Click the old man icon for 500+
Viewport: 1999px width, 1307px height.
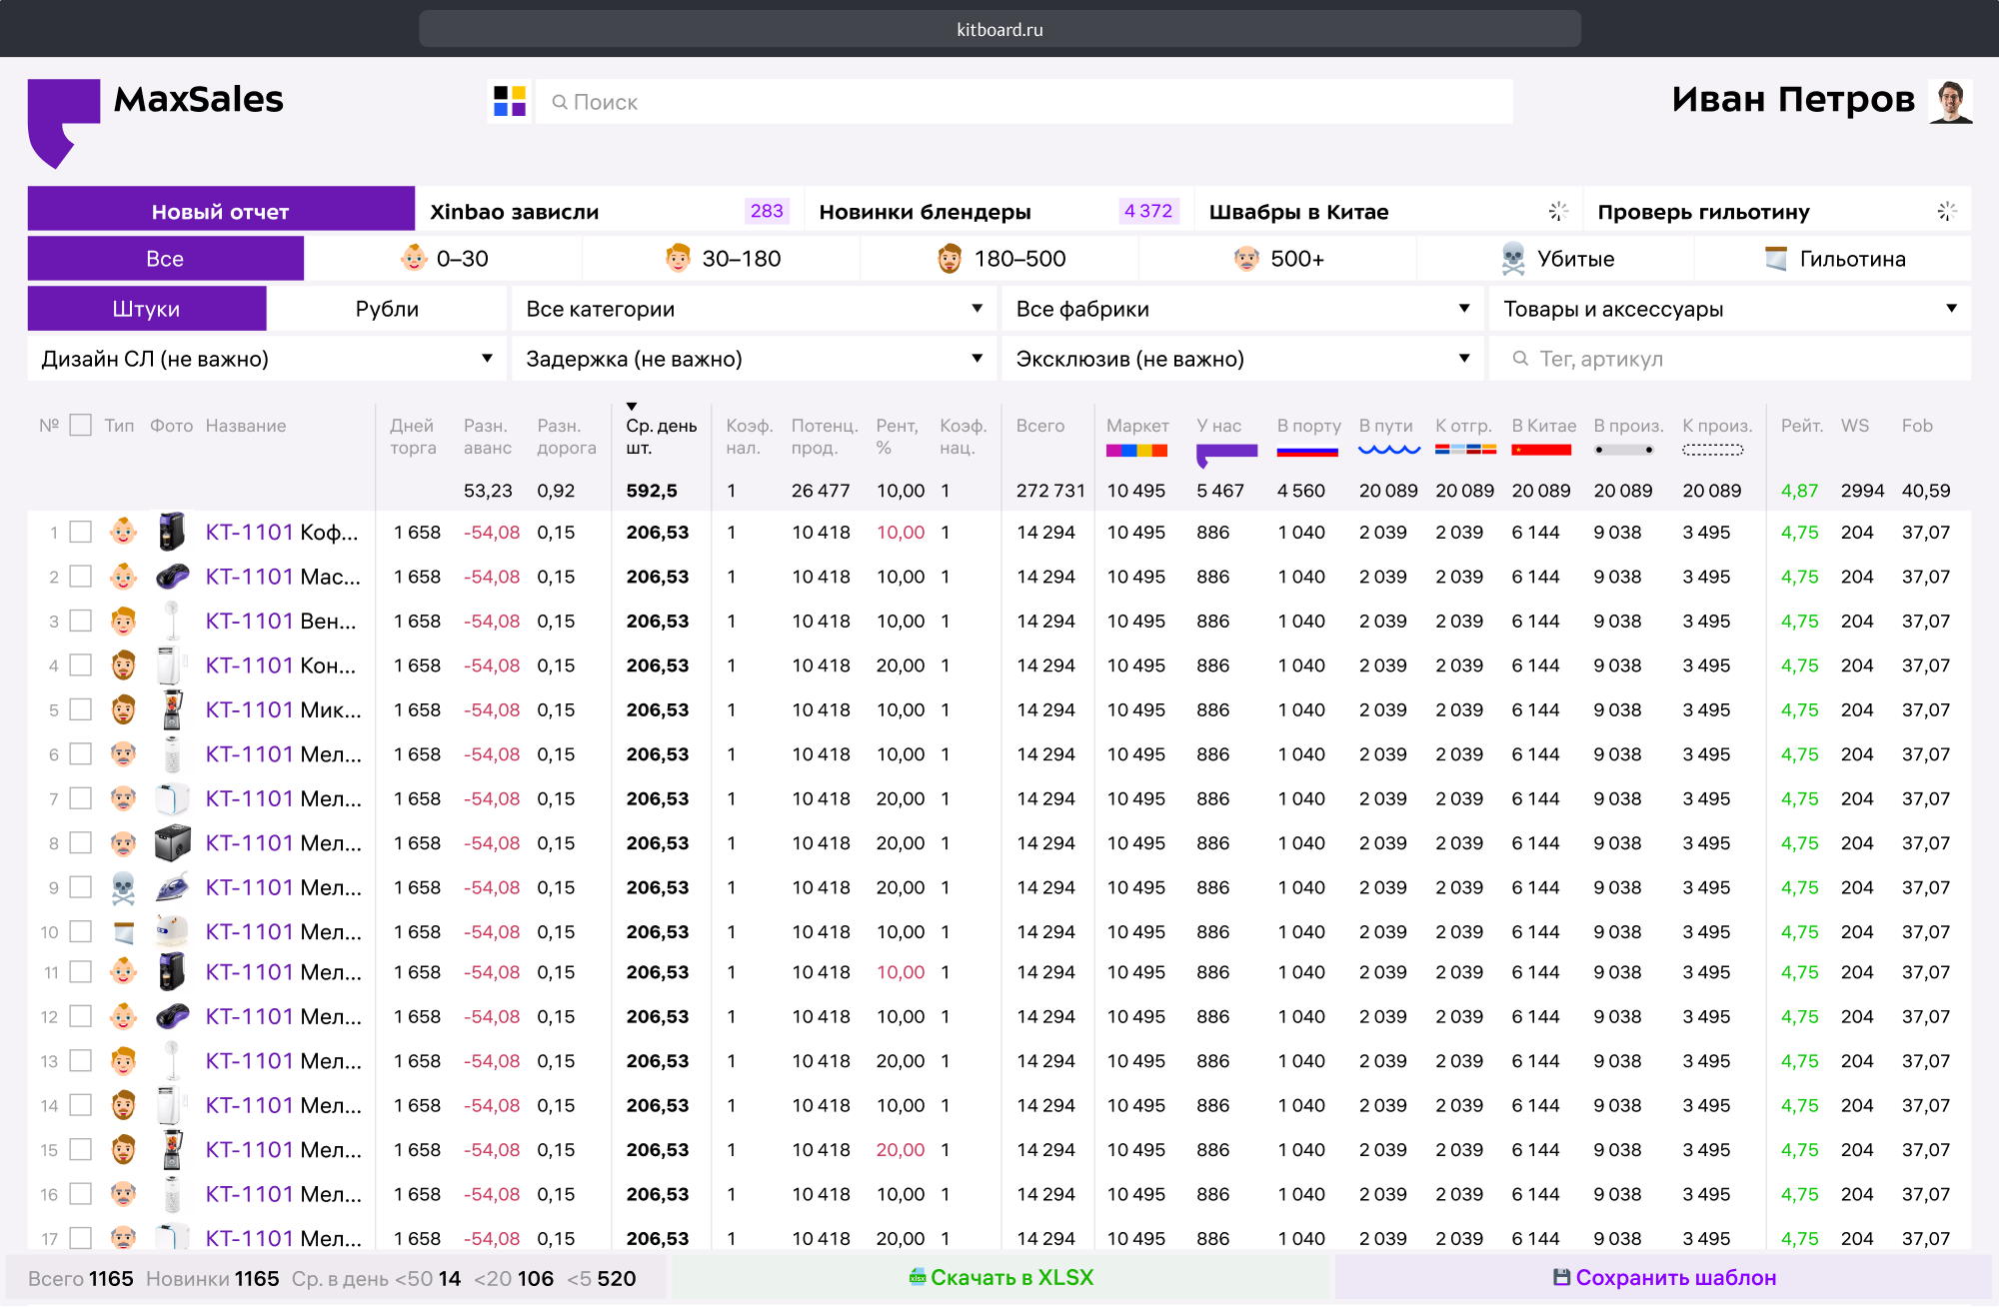1246,259
